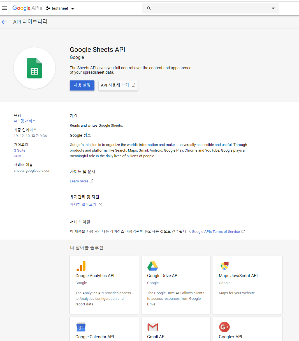Click the text Reads and writes Google Sheets
299x341 pixels.
96,126
